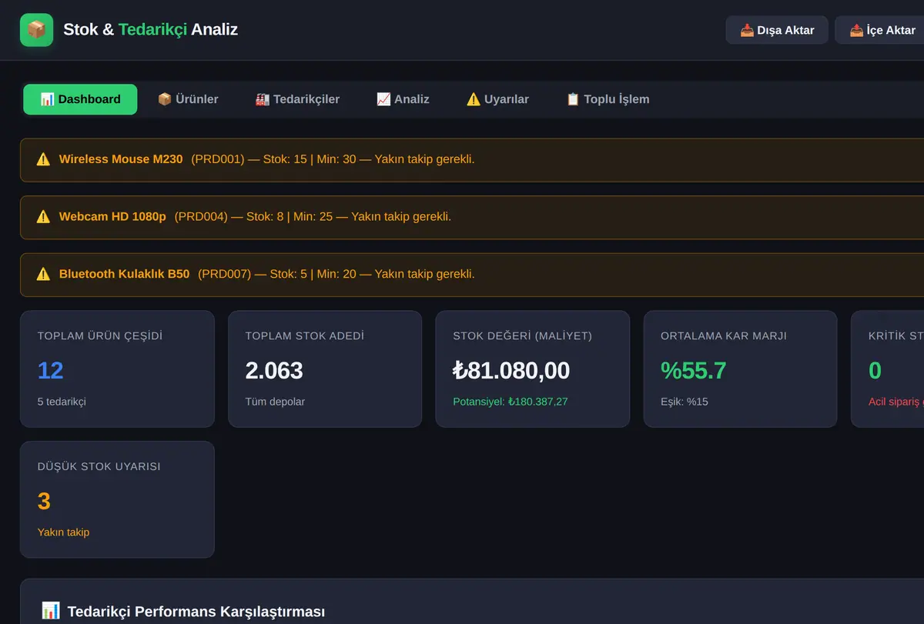Viewport: 924px width, 624px height.
Task: Click the Wireless Mouse M230 alert name
Action: pos(121,159)
